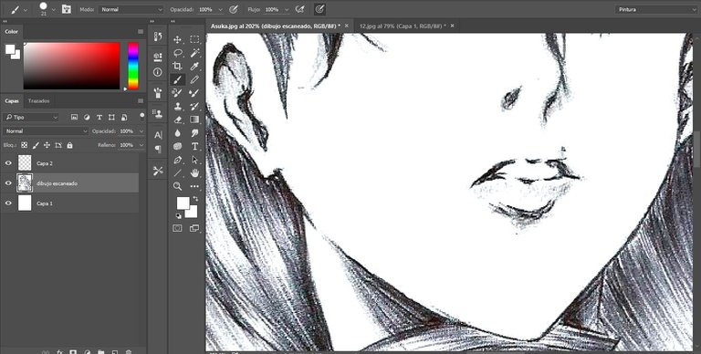Select the Sponge tool
701x354 pixels.
[177, 146]
